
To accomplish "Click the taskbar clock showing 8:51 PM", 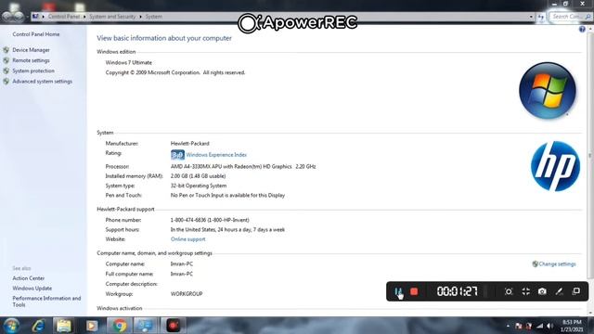I will click(572, 326).
